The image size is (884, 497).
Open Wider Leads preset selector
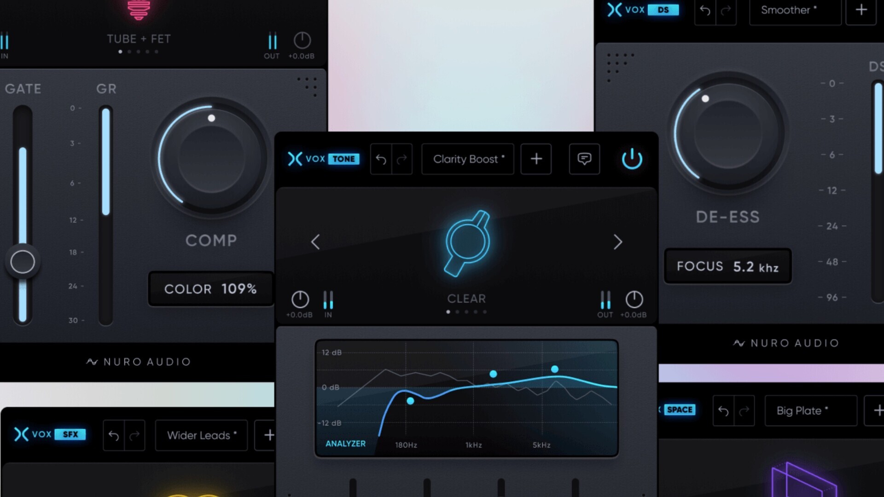tap(202, 435)
